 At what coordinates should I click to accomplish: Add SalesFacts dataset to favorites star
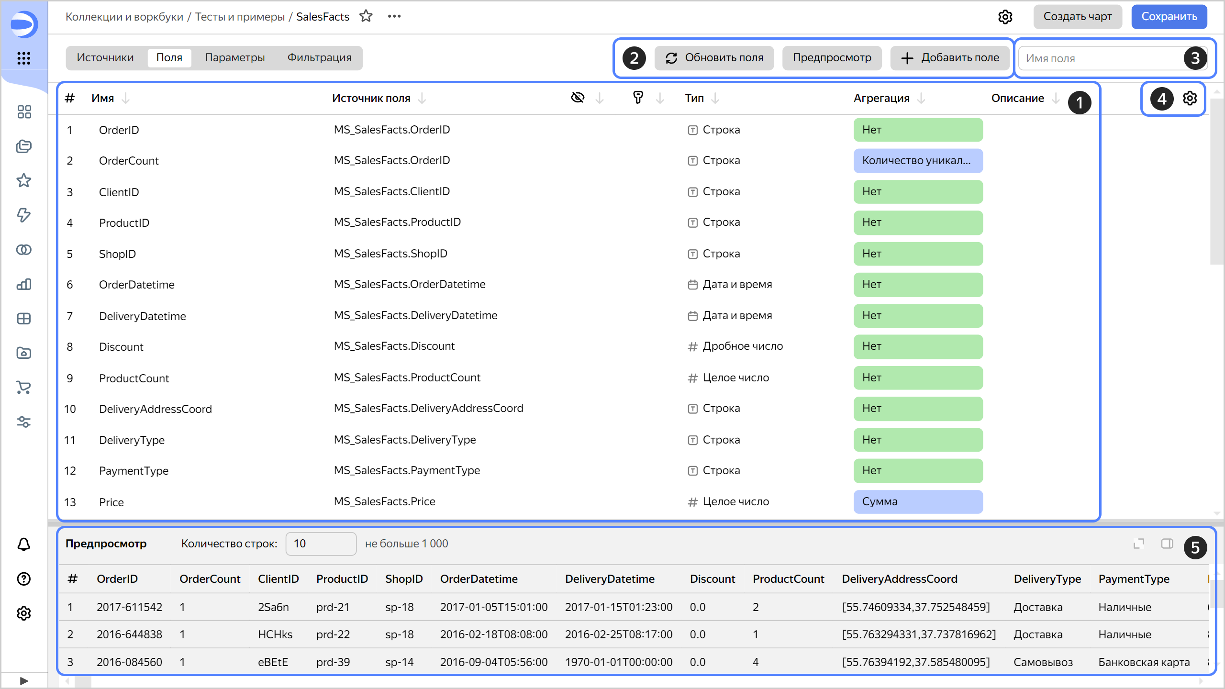(x=366, y=16)
